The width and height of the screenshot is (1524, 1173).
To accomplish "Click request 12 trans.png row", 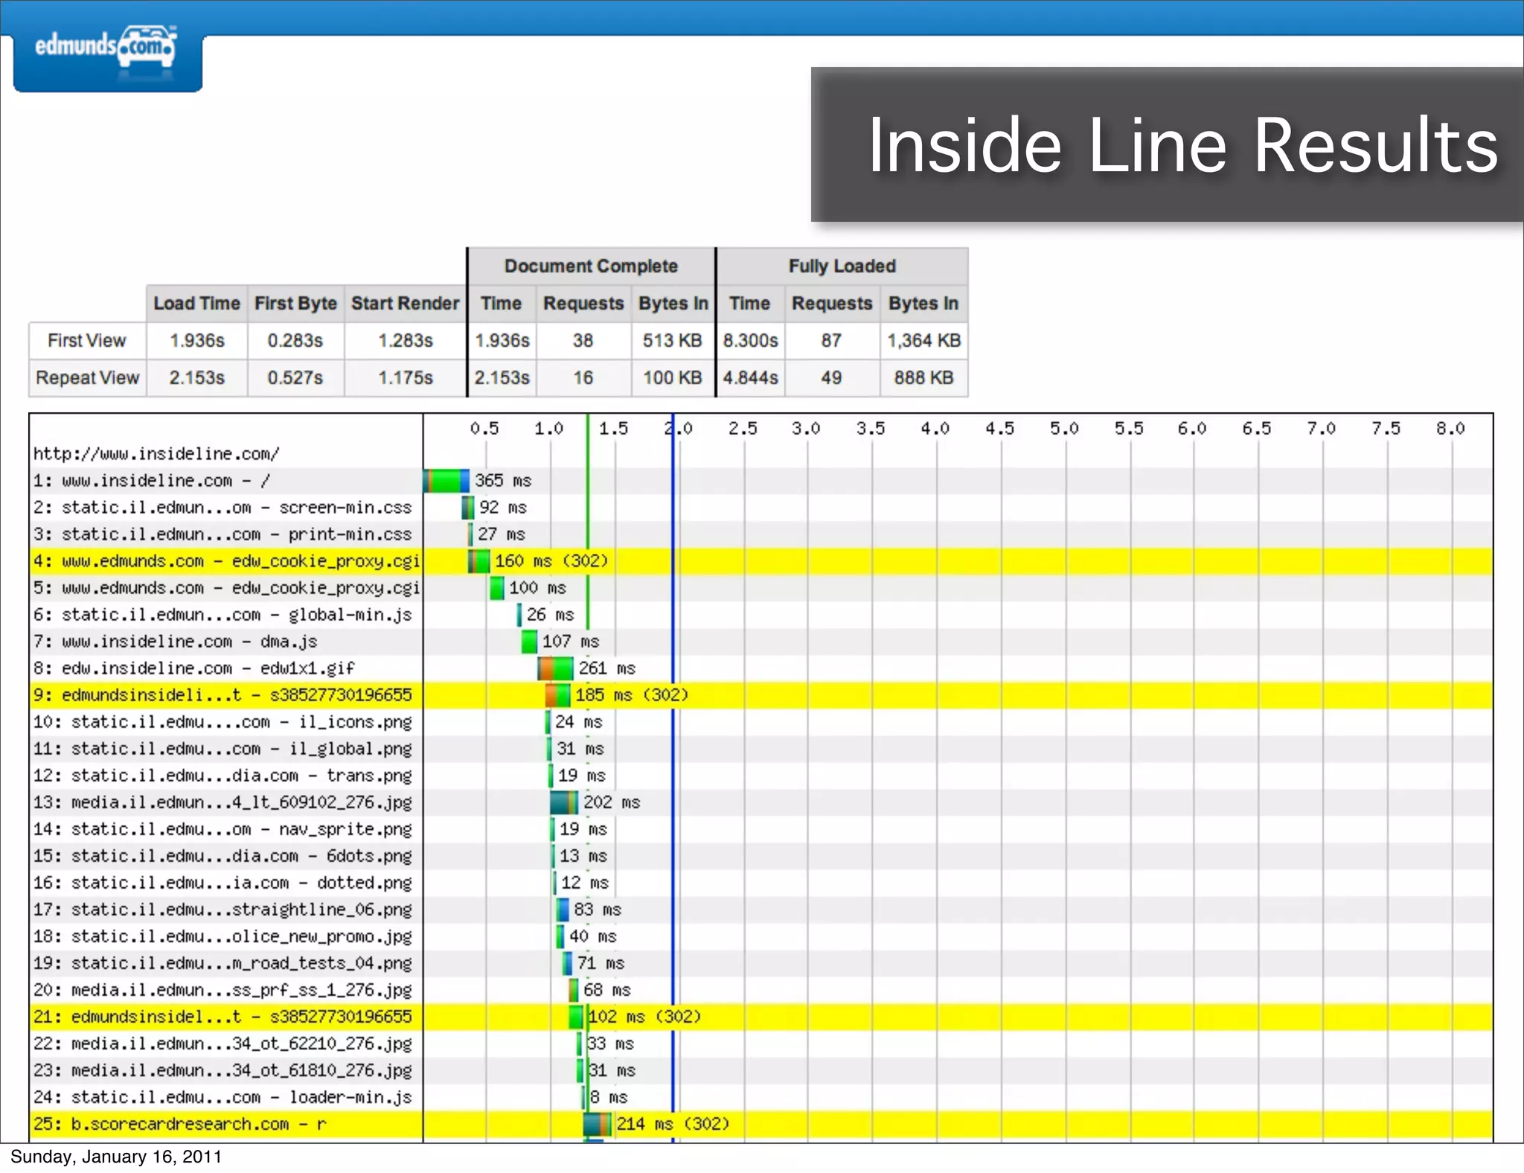I will (x=761, y=775).
